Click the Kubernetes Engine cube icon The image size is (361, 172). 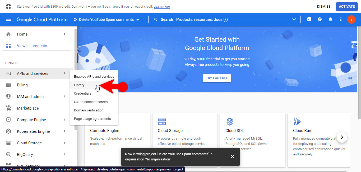[x=8, y=131]
